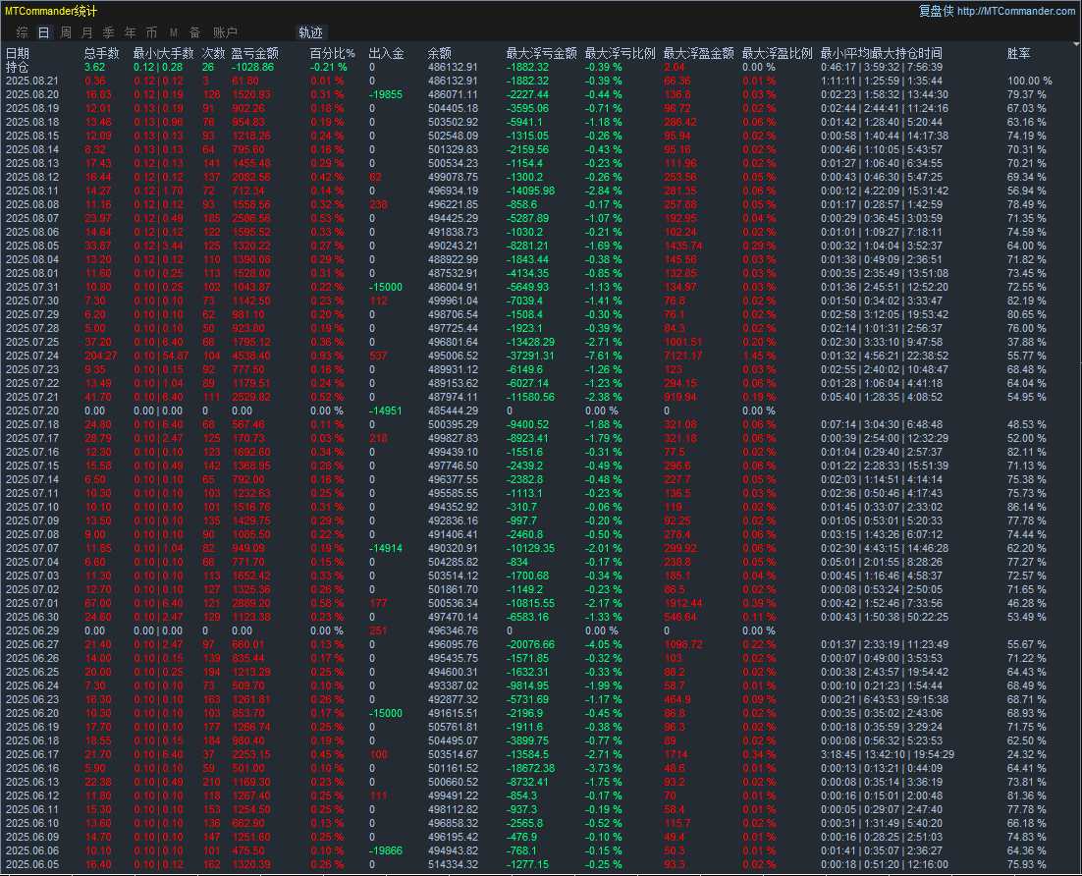The height and width of the screenshot is (876, 1082).
Task: Click the -14951 withdrawal value
Action: point(386,411)
